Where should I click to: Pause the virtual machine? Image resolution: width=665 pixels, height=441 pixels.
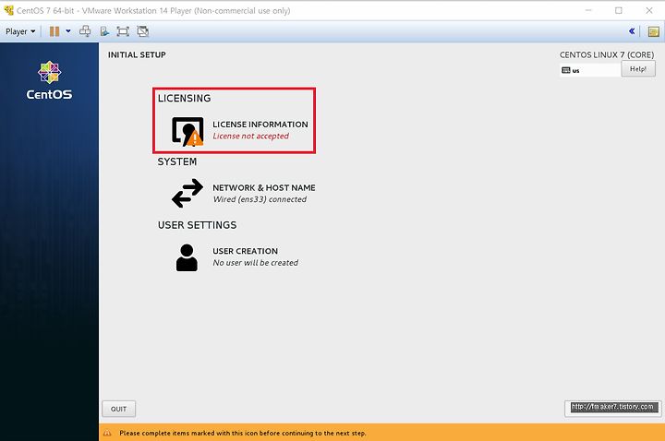(x=54, y=31)
